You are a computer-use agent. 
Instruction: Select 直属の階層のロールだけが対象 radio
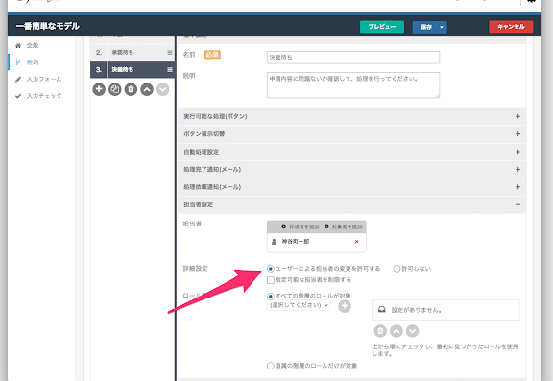[x=271, y=366]
